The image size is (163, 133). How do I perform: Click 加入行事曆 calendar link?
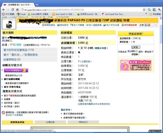click(x=77, y=25)
